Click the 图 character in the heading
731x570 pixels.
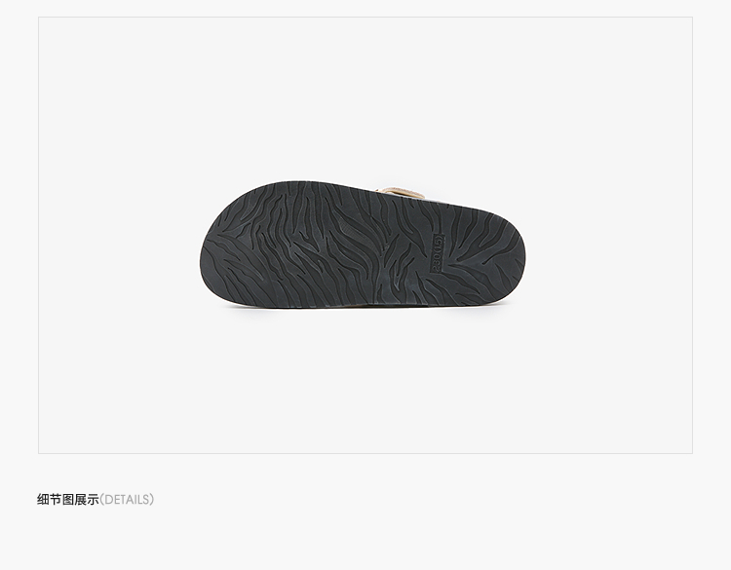click(68, 500)
